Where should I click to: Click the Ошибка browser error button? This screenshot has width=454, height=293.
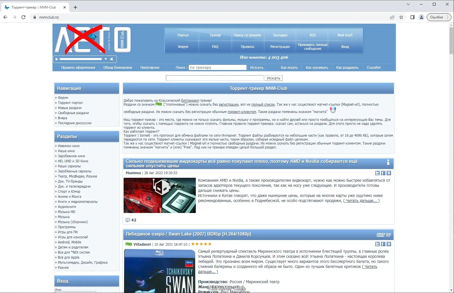point(439,17)
